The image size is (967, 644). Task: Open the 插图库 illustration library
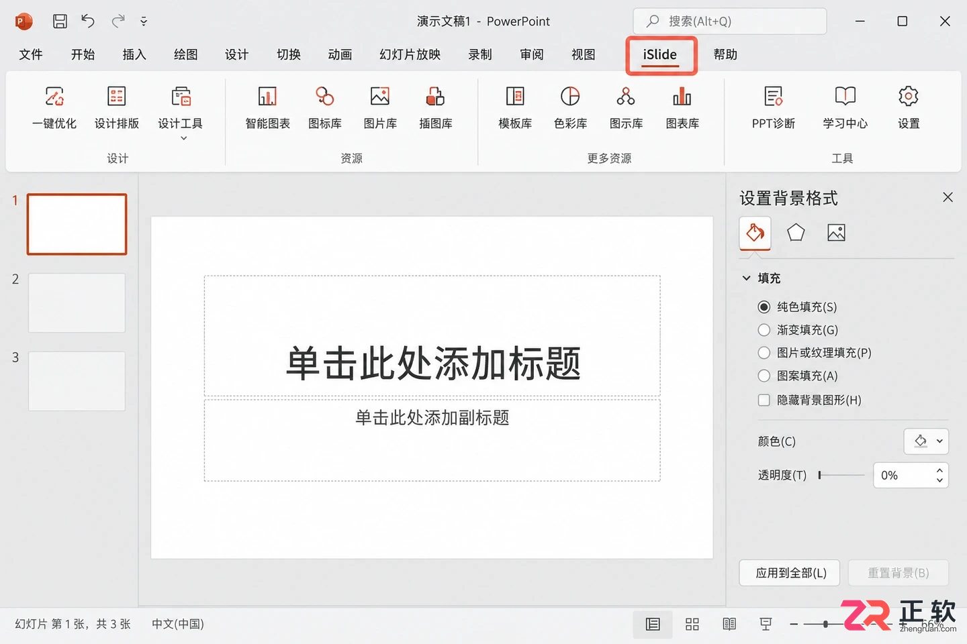click(x=436, y=107)
